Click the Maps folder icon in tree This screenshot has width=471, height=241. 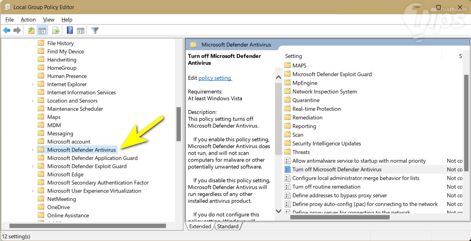[x=41, y=117]
